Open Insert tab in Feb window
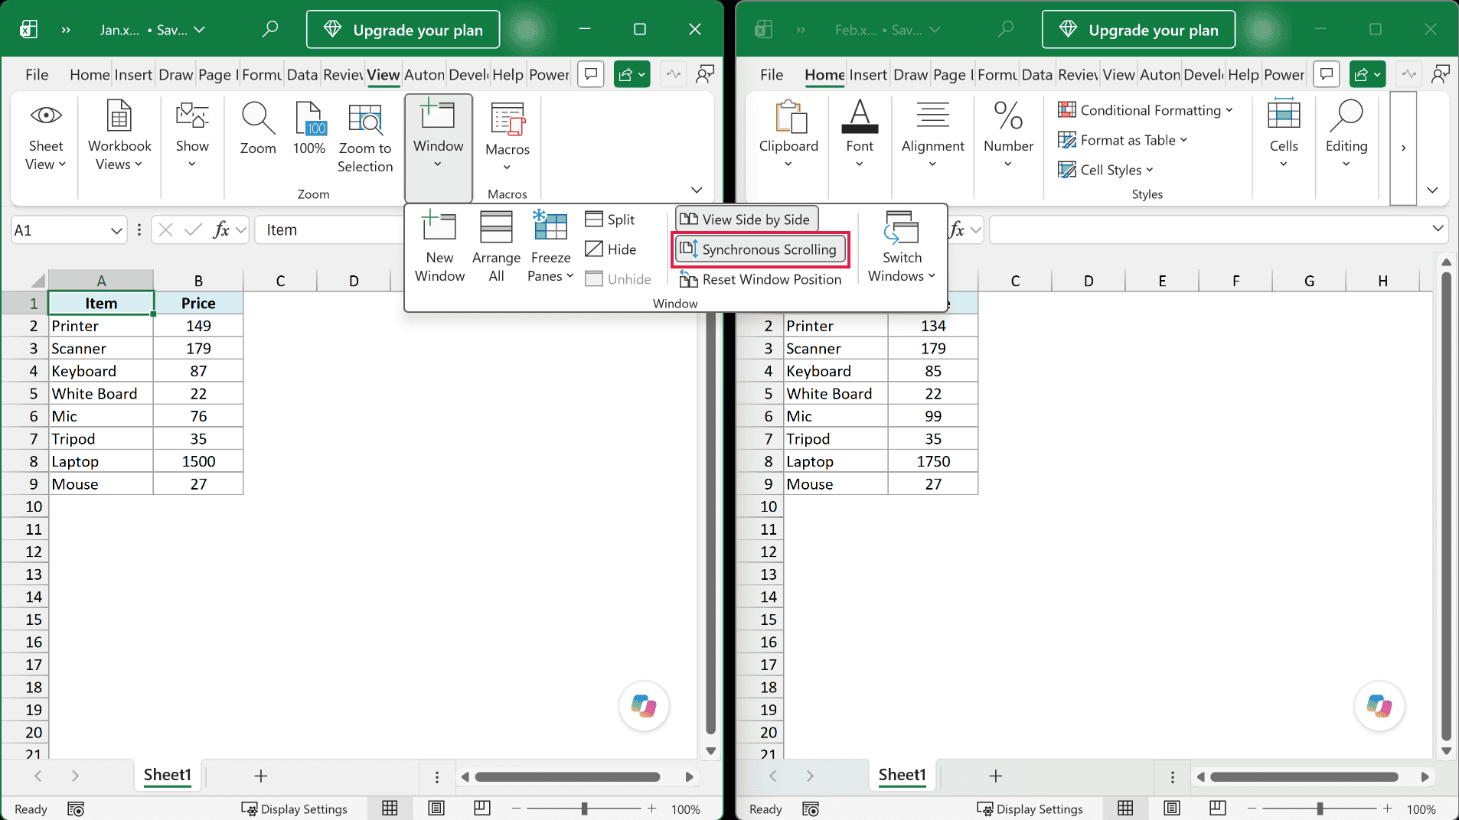Image resolution: width=1459 pixels, height=820 pixels. click(x=868, y=74)
